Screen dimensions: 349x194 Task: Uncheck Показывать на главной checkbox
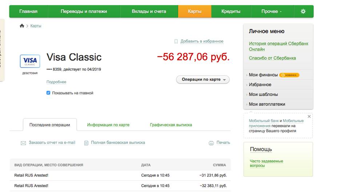click(x=48, y=93)
